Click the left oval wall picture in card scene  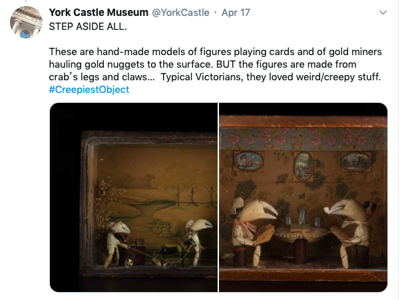point(248,161)
